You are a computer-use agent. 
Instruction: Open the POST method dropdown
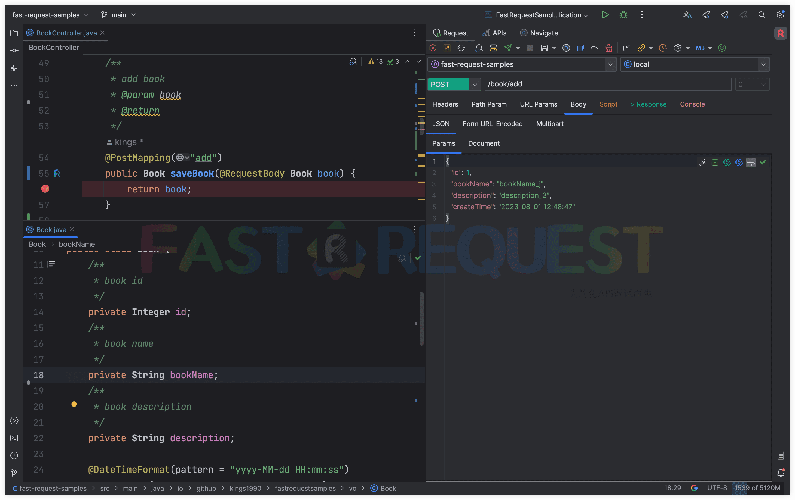[x=475, y=85]
